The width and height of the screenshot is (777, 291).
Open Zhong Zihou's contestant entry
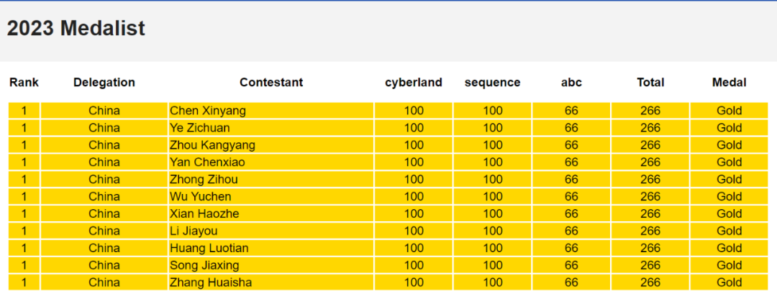pos(204,180)
